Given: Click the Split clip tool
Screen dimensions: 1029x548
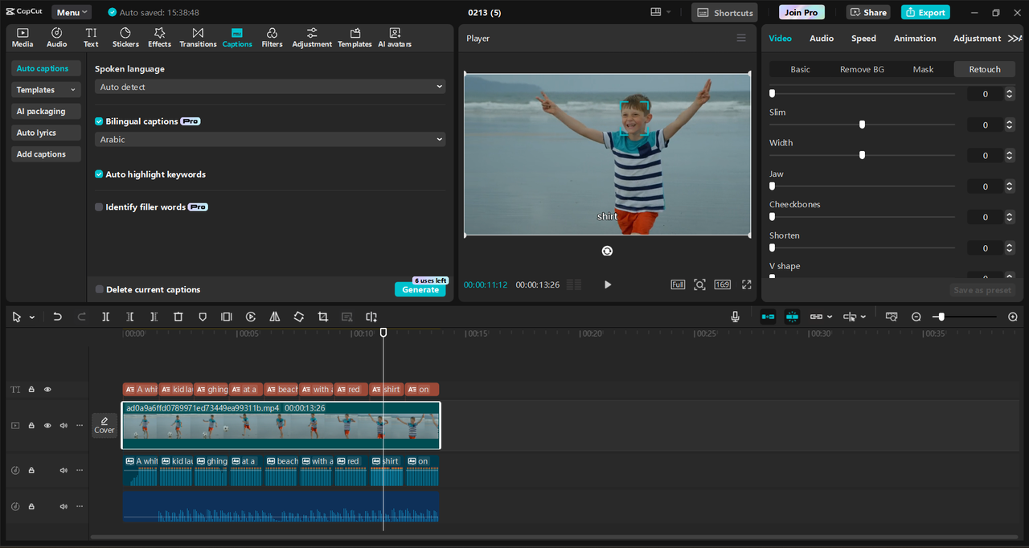Looking at the screenshot, I should coord(105,317).
